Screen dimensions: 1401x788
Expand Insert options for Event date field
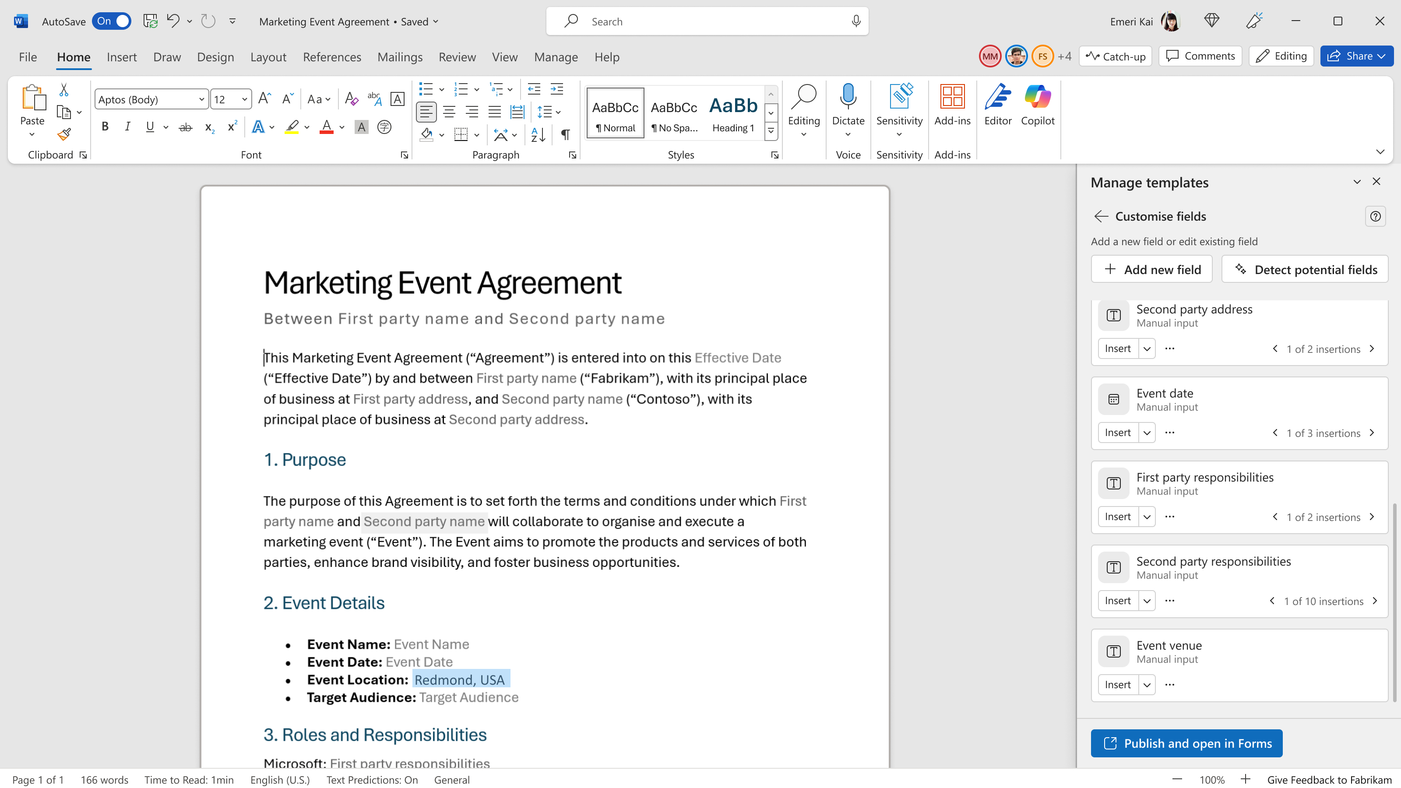(1147, 433)
